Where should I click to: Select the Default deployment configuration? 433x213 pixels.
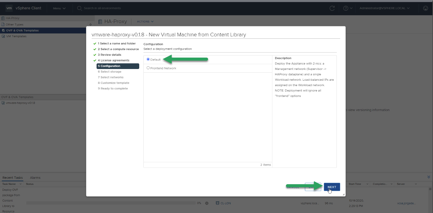(x=148, y=59)
